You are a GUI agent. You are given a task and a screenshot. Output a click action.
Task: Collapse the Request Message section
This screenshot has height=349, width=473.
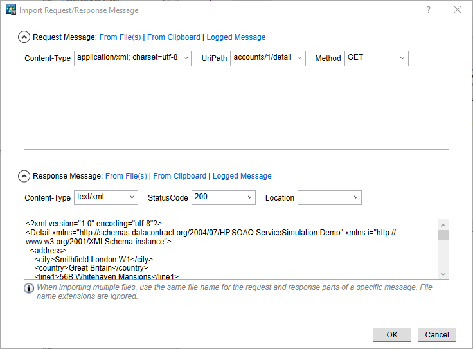(24, 37)
